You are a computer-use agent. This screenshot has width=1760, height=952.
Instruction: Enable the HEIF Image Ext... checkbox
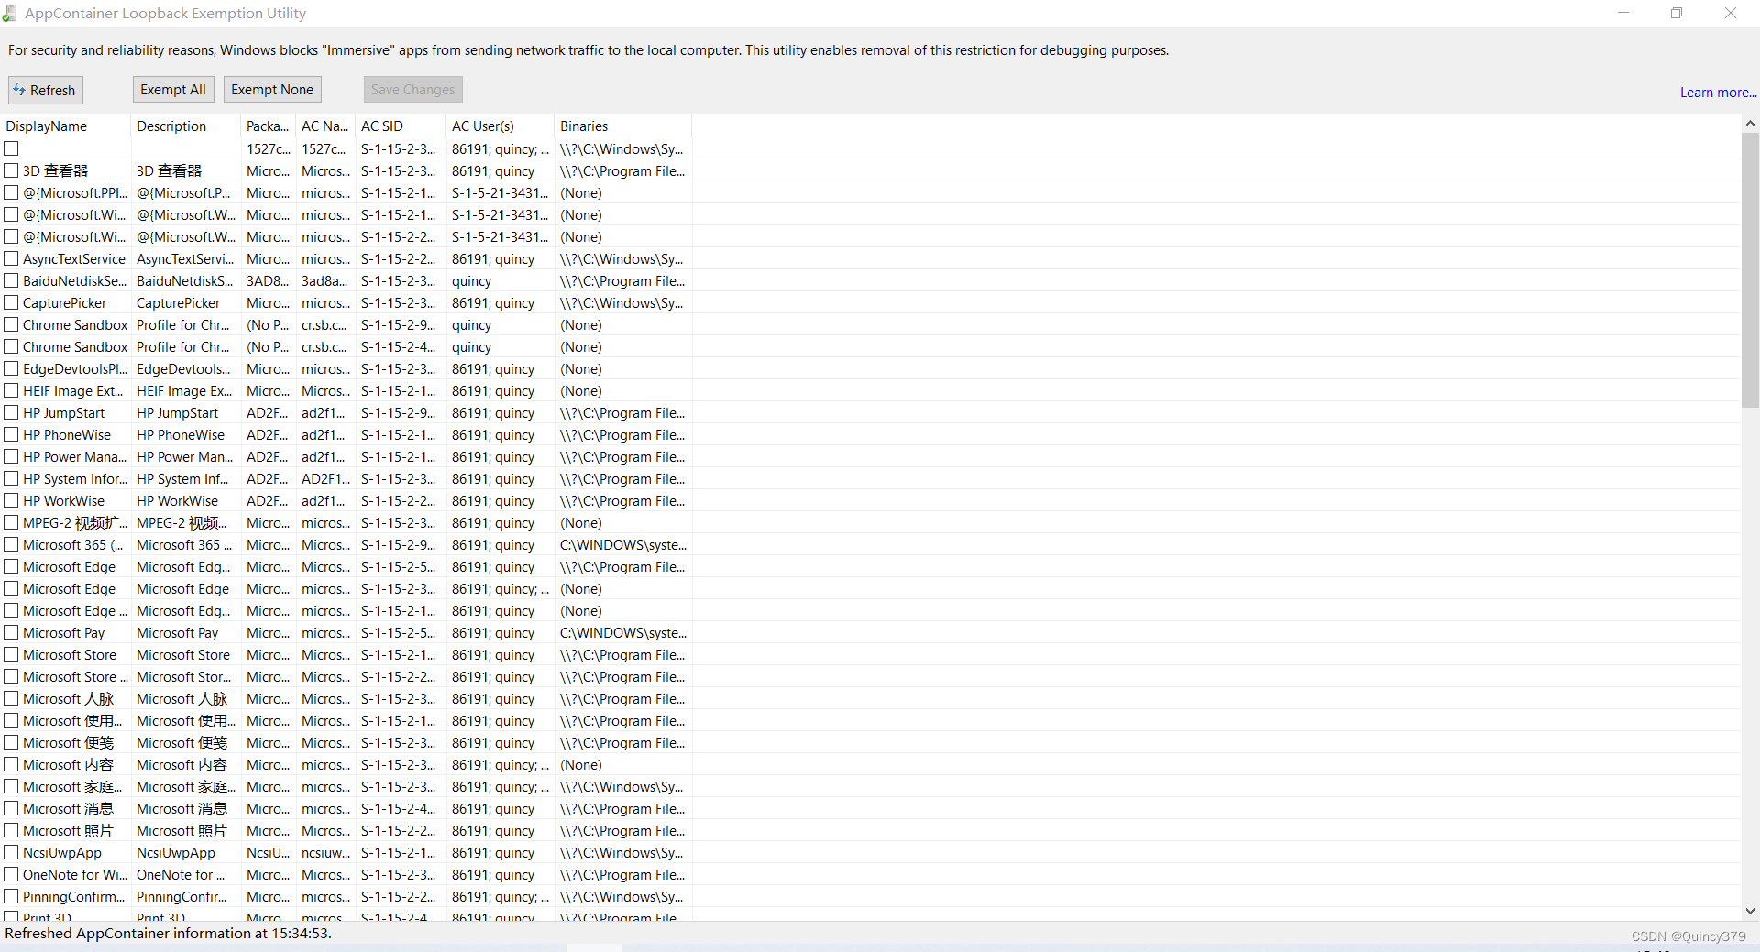11,390
